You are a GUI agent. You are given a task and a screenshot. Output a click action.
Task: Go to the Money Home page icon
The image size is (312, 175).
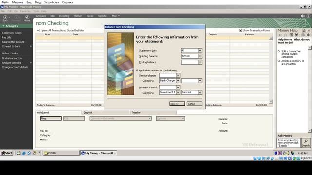(27, 17)
